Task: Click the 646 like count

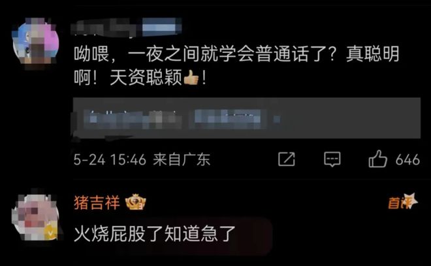Action: point(407,159)
